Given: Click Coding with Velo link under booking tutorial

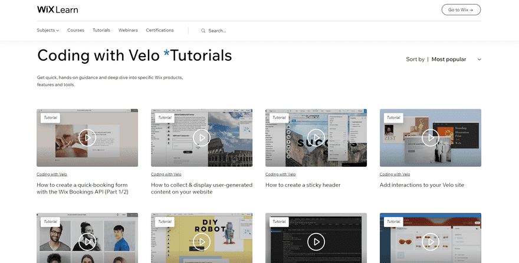Looking at the screenshot, I should 51,174.
